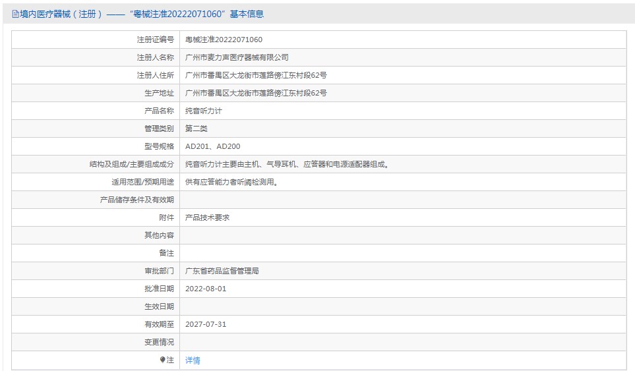
Task: Select registrant name 广州市麦力声医疗器械有限公司
Action: (x=237, y=57)
